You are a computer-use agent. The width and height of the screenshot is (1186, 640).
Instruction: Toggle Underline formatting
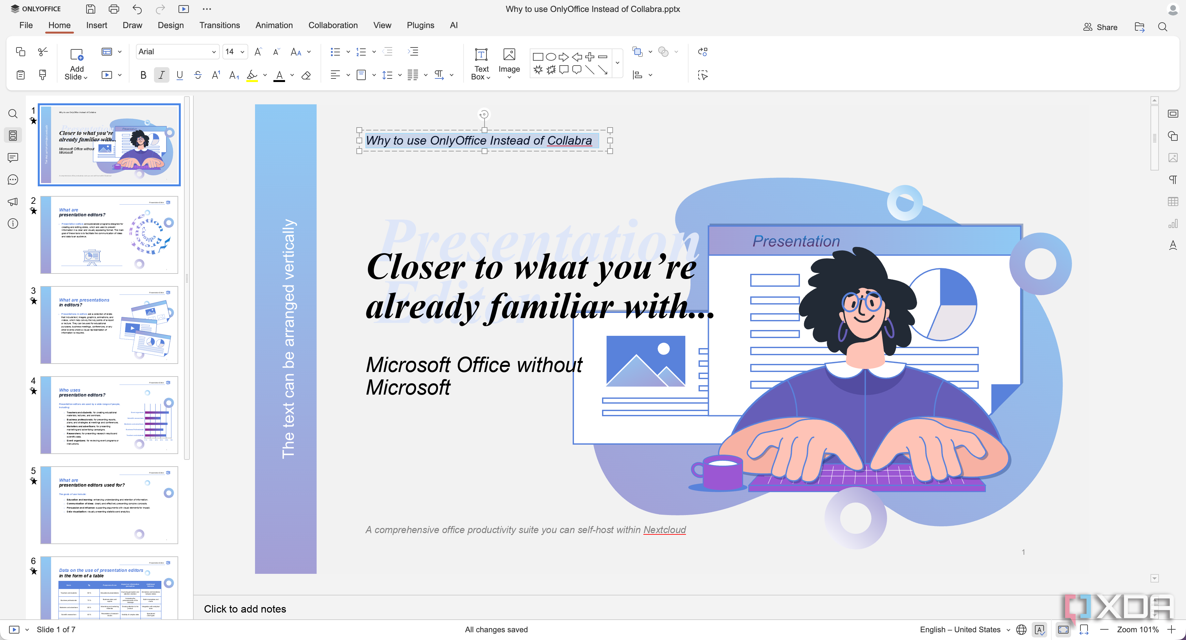pos(179,75)
